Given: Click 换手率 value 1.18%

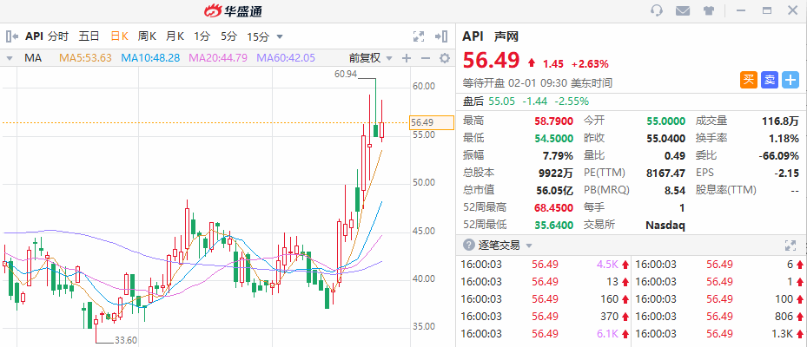Looking at the screenshot, I should point(784,138).
